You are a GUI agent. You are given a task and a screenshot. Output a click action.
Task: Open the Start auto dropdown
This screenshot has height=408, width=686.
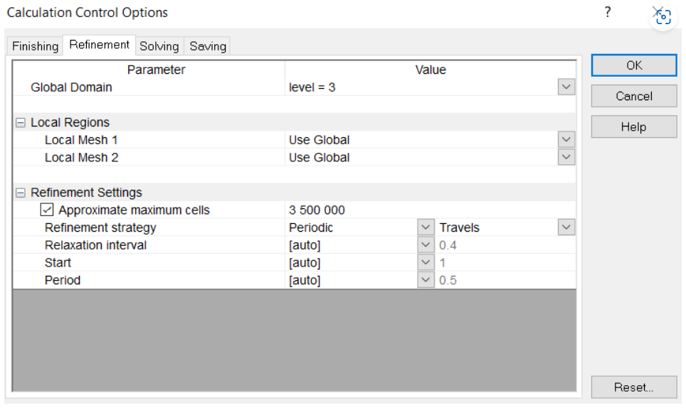pyautogui.click(x=426, y=263)
